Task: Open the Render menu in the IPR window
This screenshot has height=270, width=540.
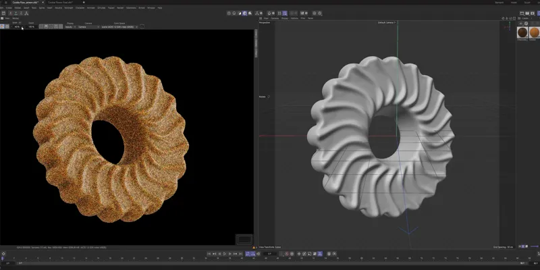Action: point(16,18)
